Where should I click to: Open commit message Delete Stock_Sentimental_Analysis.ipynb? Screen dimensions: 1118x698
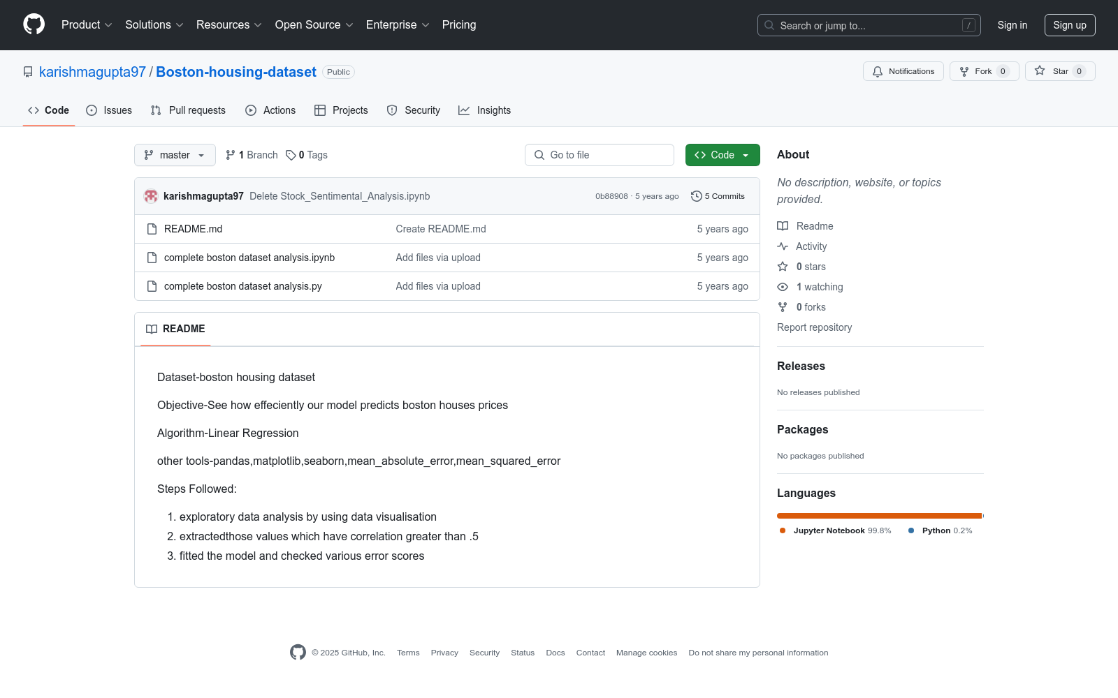(340, 196)
